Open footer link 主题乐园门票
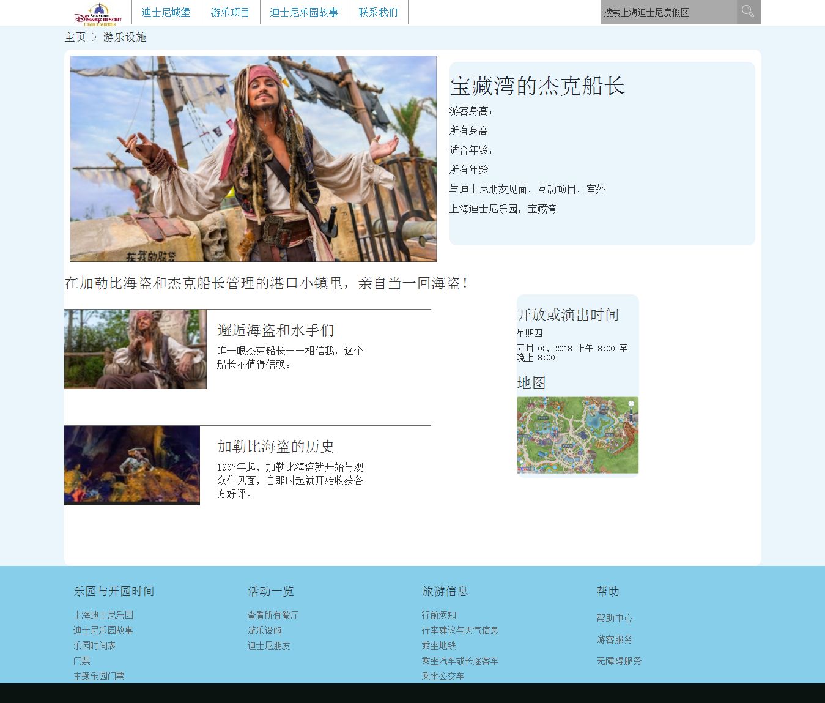 point(99,676)
